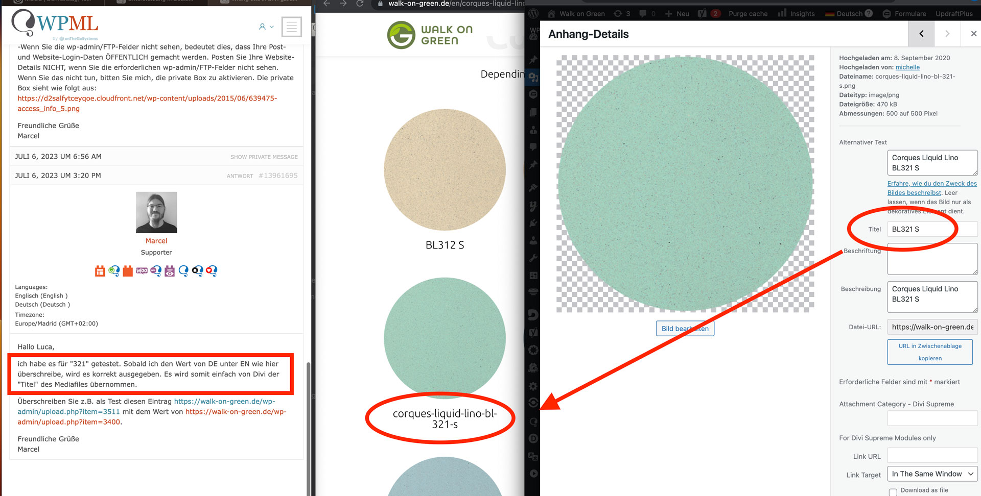Open the Divi D icon in WordPress sidebar
Screen dimensions: 981x496
533,438
